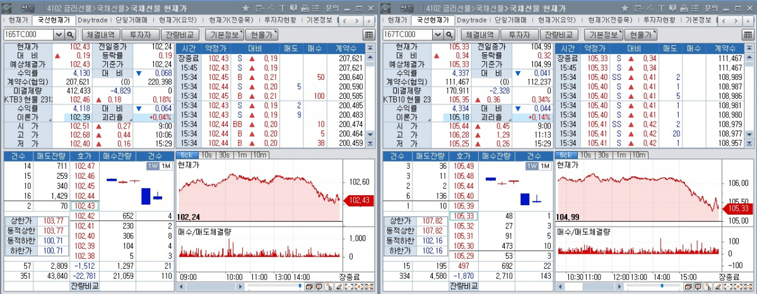Click the search magnifier next to 165TC000
This screenshot has width=757, height=294.
70,35
